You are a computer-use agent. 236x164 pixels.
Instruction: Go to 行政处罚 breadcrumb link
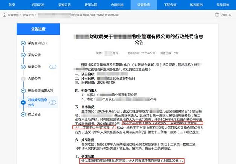click(28, 15)
